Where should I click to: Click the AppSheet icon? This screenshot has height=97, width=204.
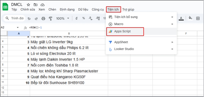tap(110, 42)
